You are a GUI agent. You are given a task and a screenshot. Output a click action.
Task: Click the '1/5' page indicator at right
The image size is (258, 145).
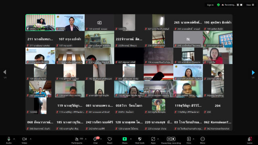click(253, 78)
